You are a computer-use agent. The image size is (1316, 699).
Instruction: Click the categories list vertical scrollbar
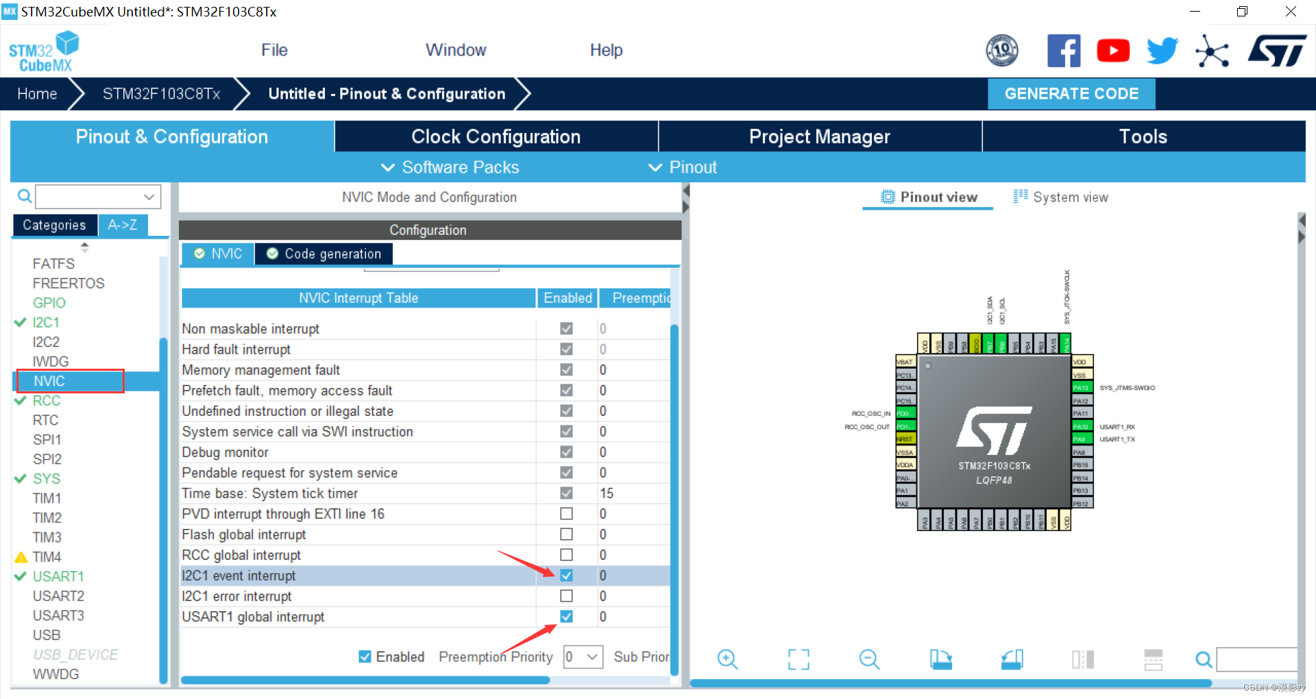pyautogui.click(x=163, y=511)
